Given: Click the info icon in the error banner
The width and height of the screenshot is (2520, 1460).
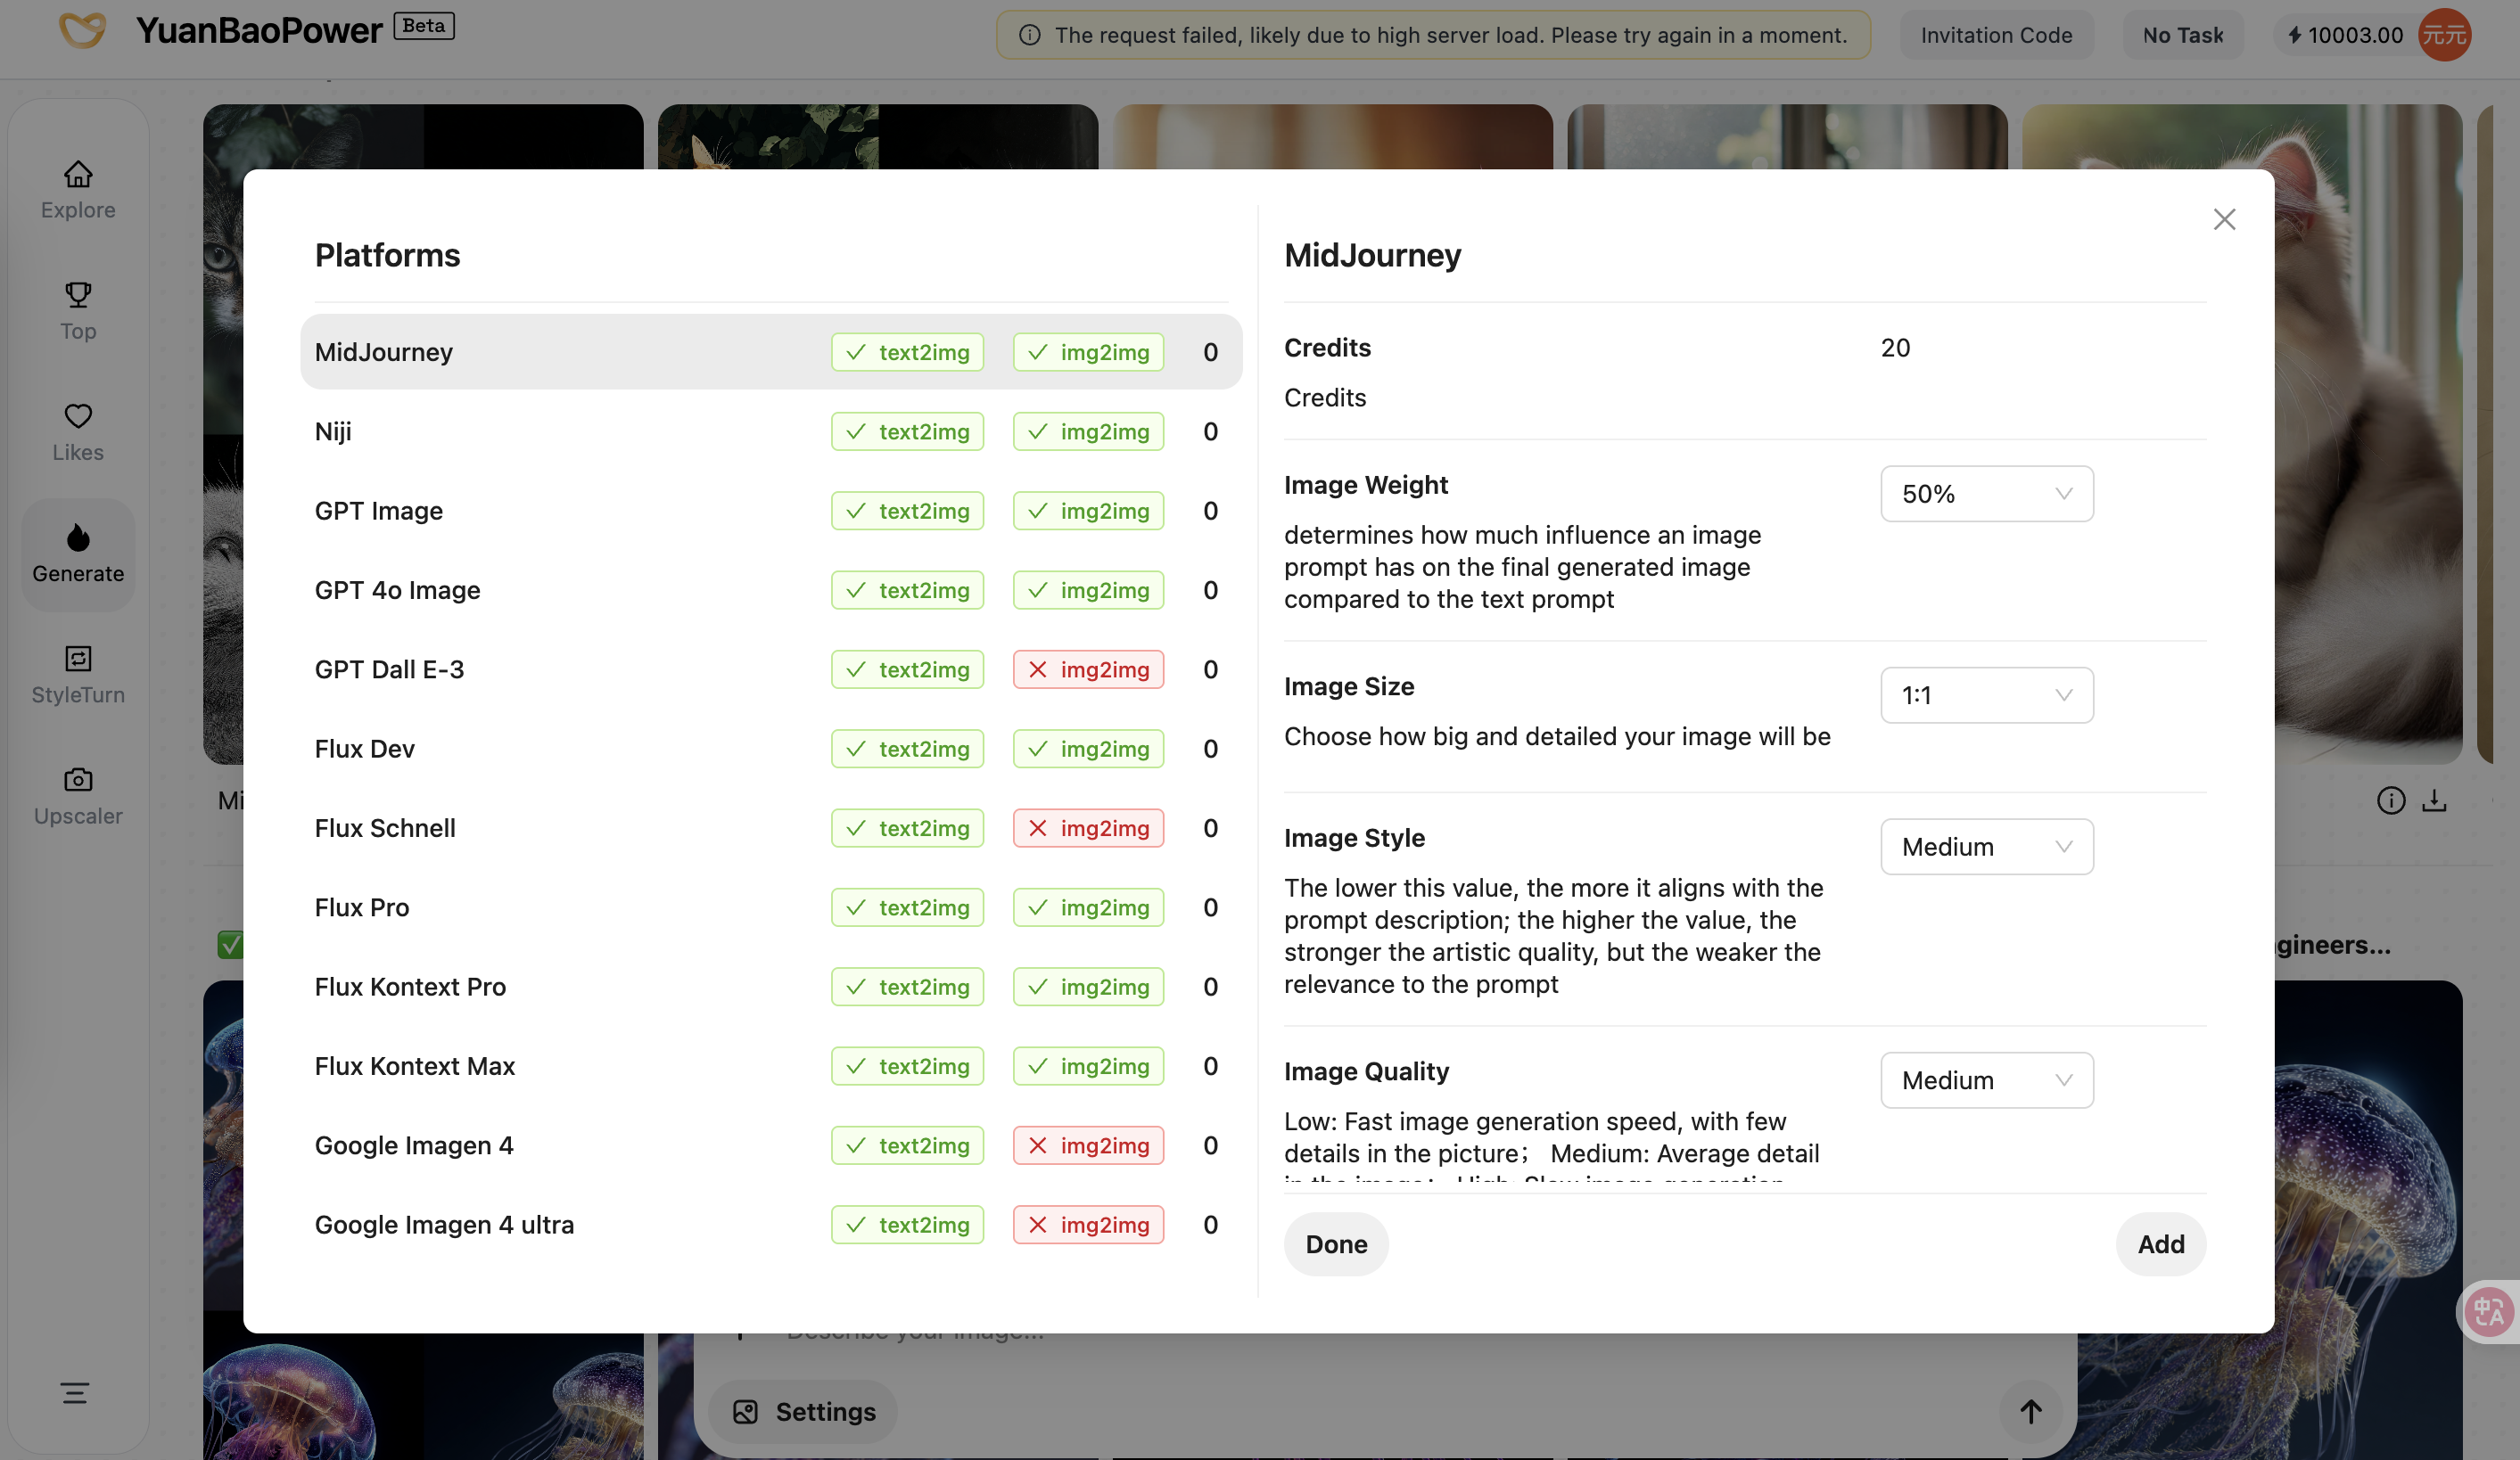Looking at the screenshot, I should tap(1029, 35).
